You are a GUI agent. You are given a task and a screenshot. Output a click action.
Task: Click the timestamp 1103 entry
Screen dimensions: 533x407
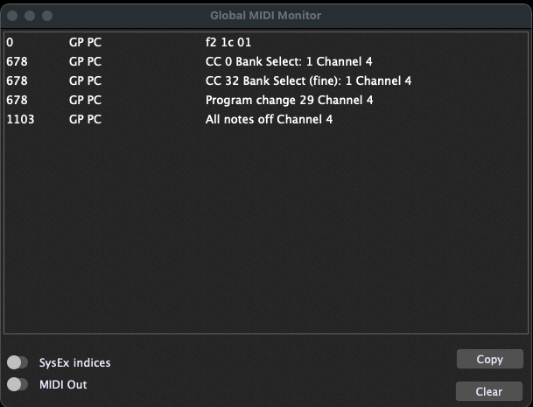[20, 119]
